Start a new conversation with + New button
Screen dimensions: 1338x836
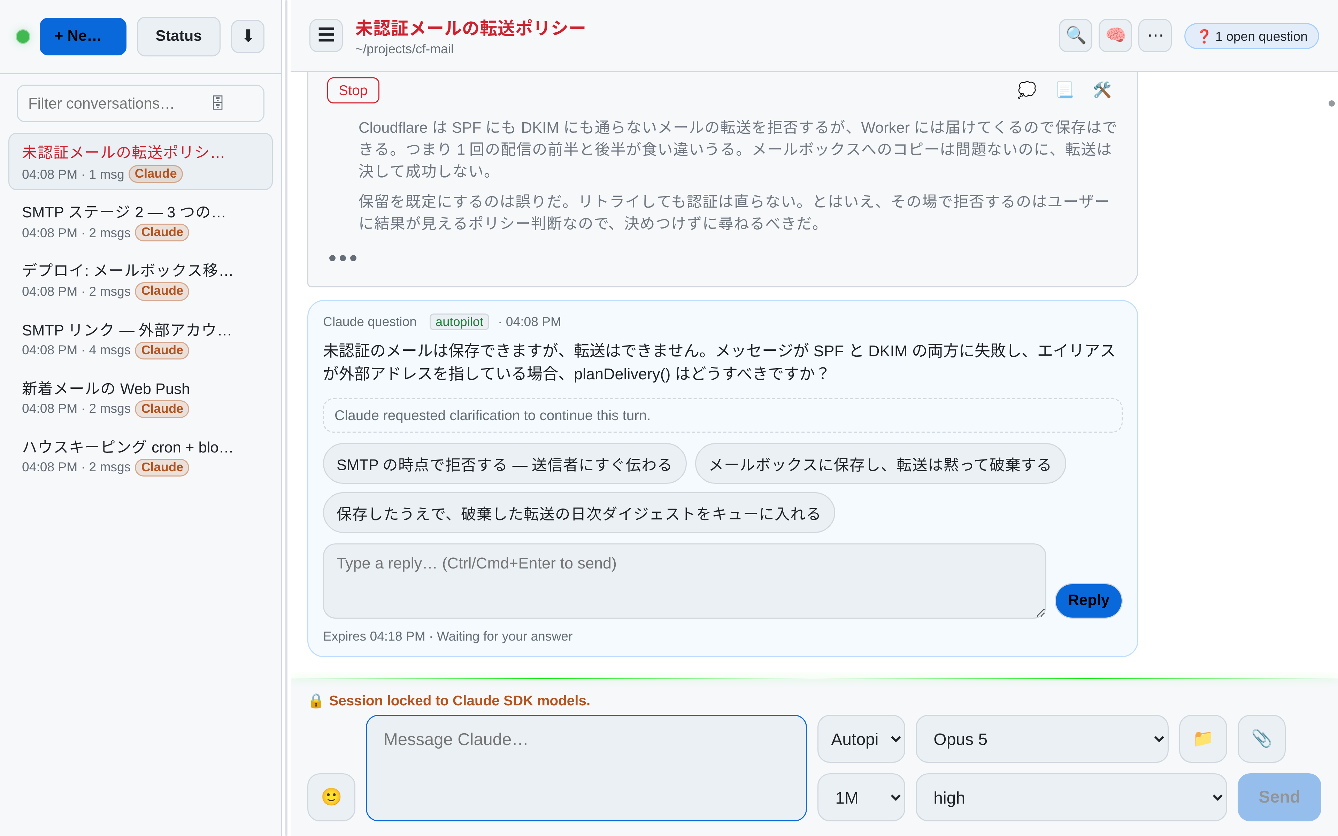coord(83,37)
